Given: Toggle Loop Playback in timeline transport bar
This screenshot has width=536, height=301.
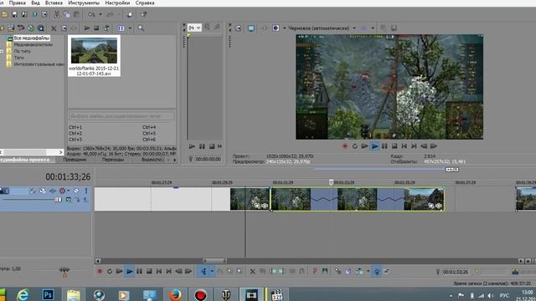Looking at the screenshot, I should [x=110, y=271].
